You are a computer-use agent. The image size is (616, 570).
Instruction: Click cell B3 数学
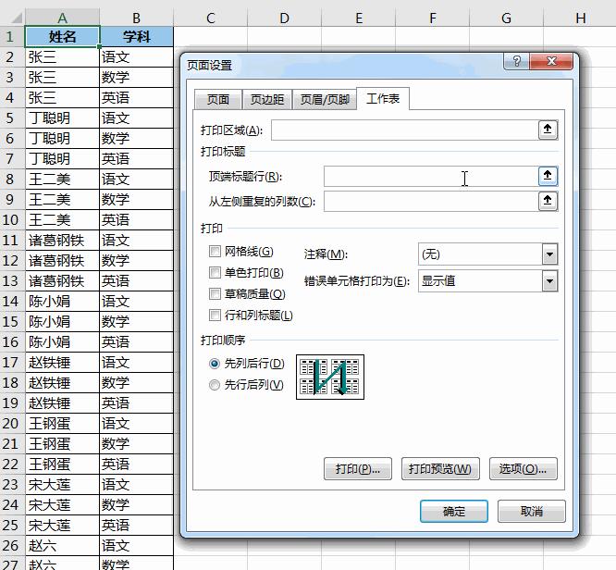[136, 78]
